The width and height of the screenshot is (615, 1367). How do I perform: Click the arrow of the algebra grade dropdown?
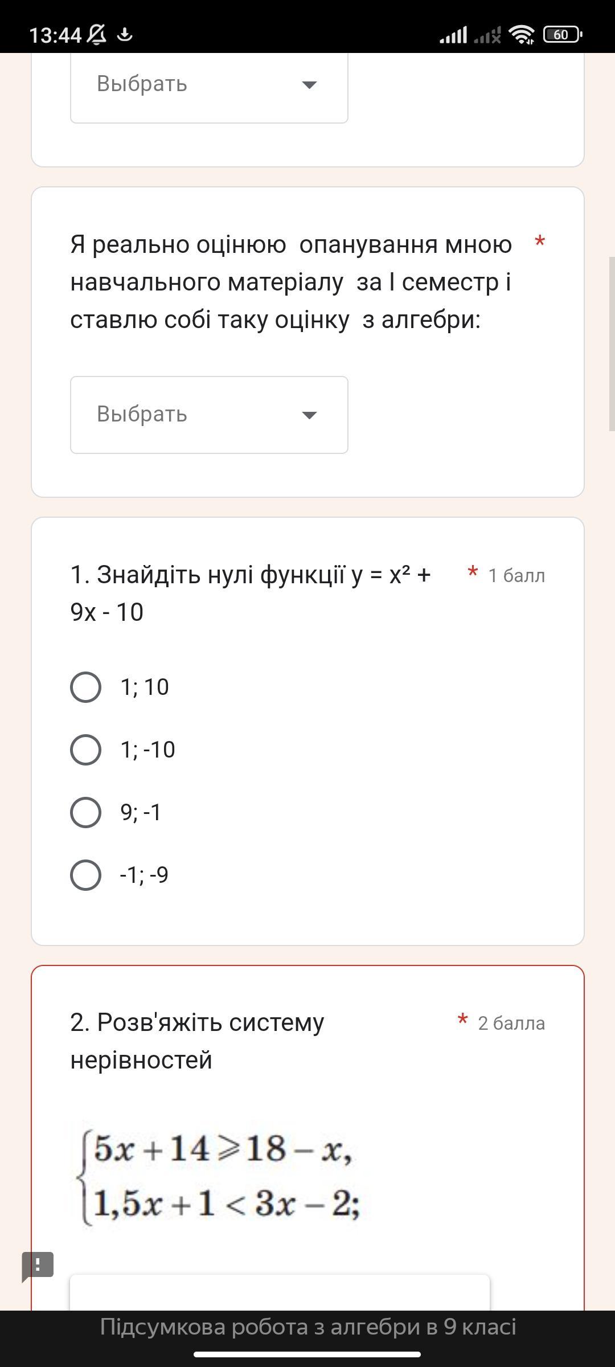coord(309,415)
